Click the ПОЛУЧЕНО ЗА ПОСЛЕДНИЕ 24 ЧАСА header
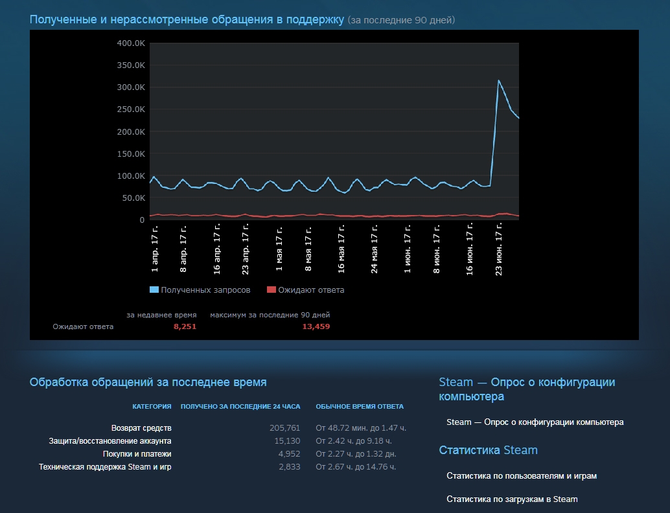 (x=240, y=407)
